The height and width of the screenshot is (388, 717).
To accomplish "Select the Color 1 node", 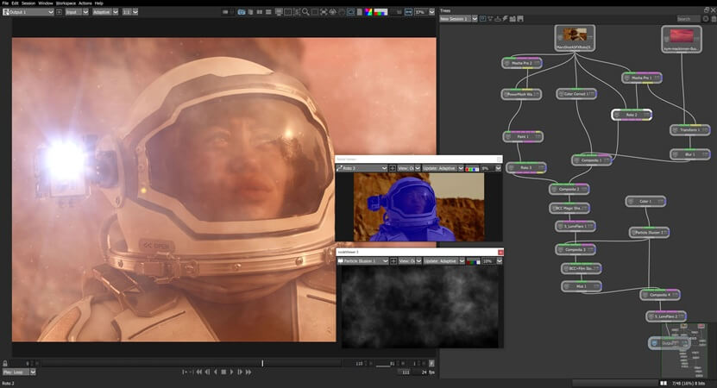I will tap(645, 201).
